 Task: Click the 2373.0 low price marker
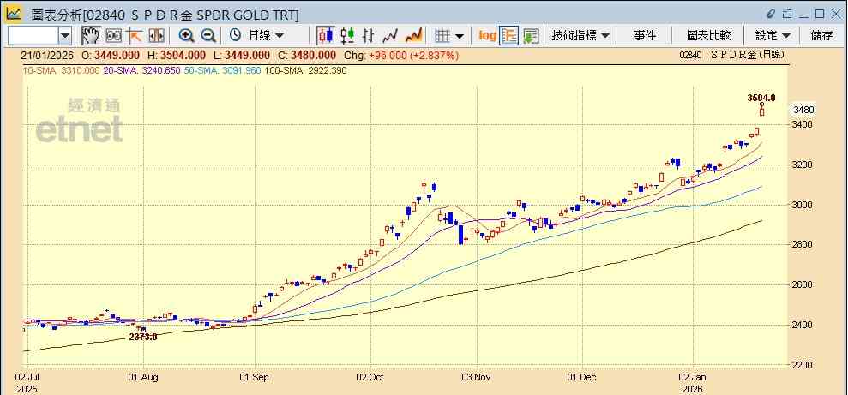(x=143, y=337)
